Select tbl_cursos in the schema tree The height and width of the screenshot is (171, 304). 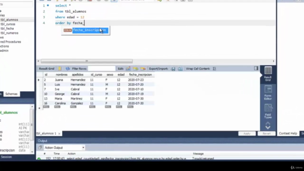pyautogui.click(x=8, y=24)
